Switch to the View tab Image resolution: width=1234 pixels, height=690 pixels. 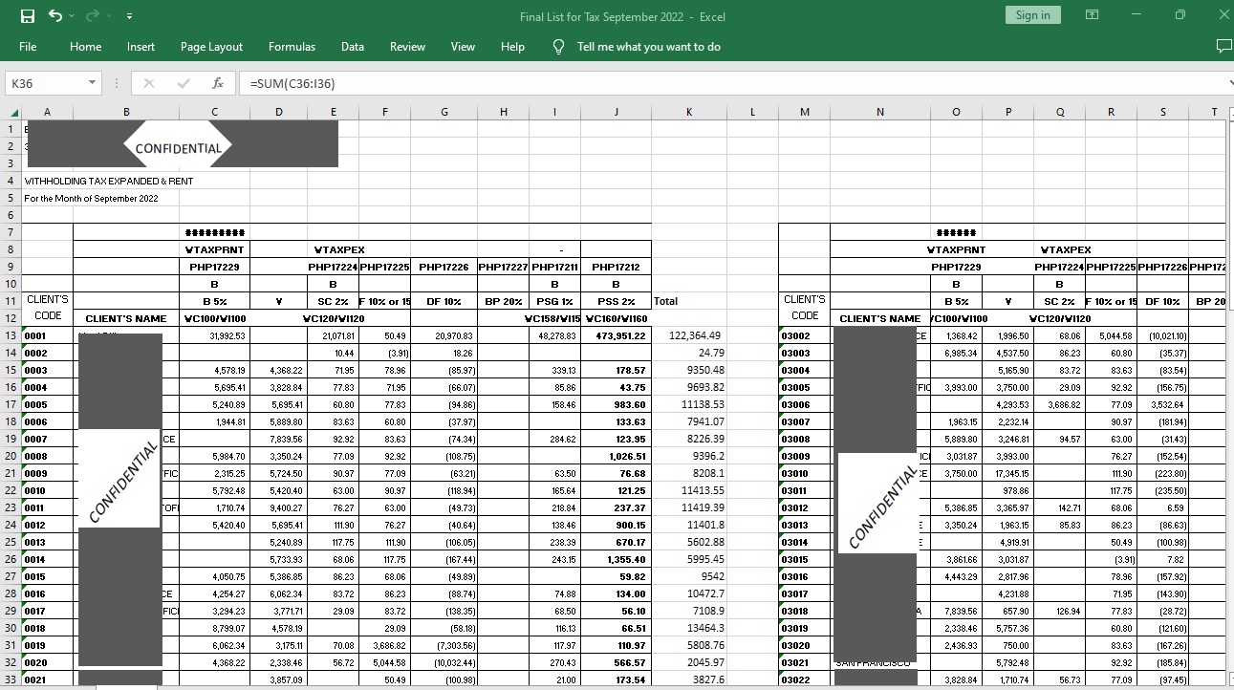(x=463, y=47)
